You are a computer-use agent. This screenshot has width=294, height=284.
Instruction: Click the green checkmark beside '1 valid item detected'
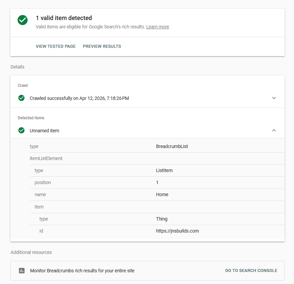[x=22, y=20]
